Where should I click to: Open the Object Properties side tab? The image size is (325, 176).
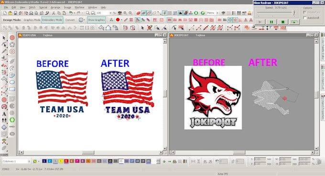coord(323,108)
